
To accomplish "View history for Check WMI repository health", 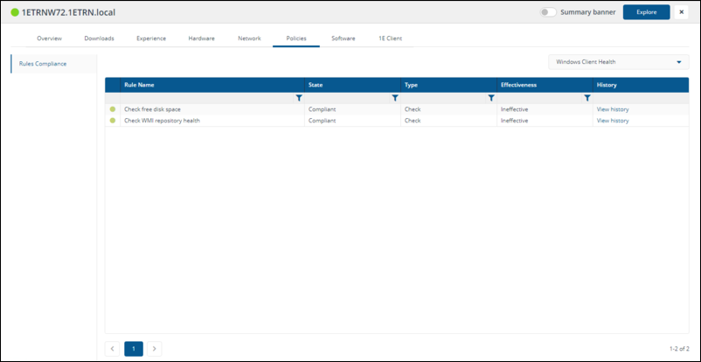I will point(612,121).
